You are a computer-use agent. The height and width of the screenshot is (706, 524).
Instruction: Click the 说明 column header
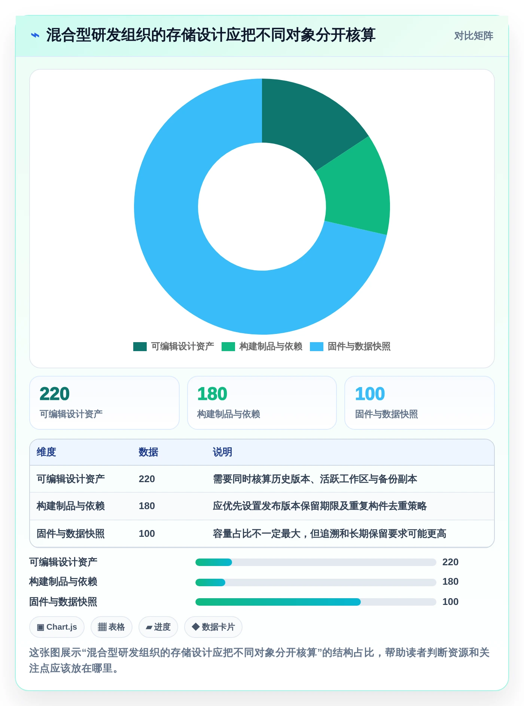tap(223, 452)
